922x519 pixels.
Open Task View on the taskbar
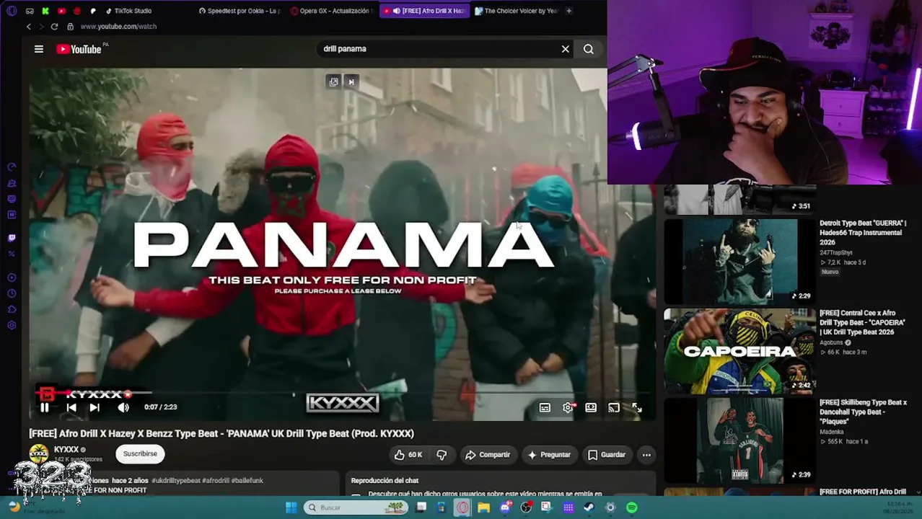[x=421, y=507]
